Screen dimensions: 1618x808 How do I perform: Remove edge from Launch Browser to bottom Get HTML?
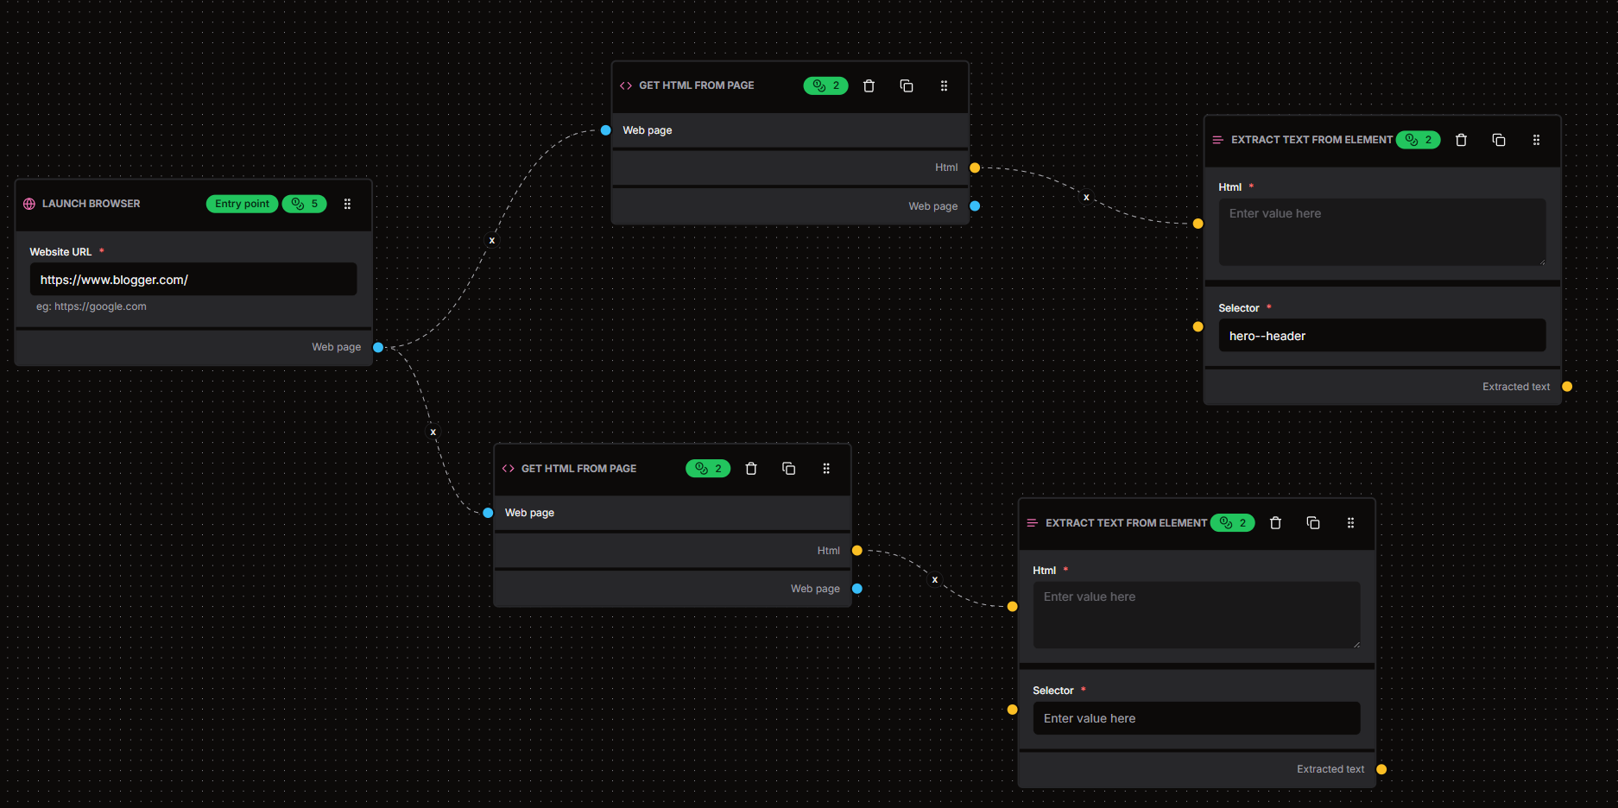coord(433,432)
